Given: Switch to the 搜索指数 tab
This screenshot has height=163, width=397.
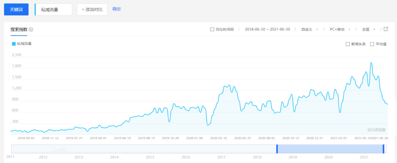Looking at the screenshot, I should (19, 29).
